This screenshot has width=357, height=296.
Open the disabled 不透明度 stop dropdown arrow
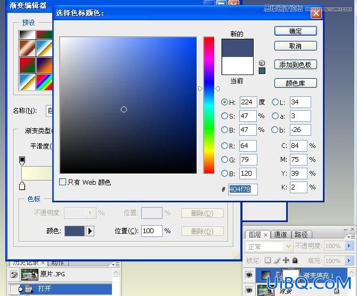[x=90, y=213]
